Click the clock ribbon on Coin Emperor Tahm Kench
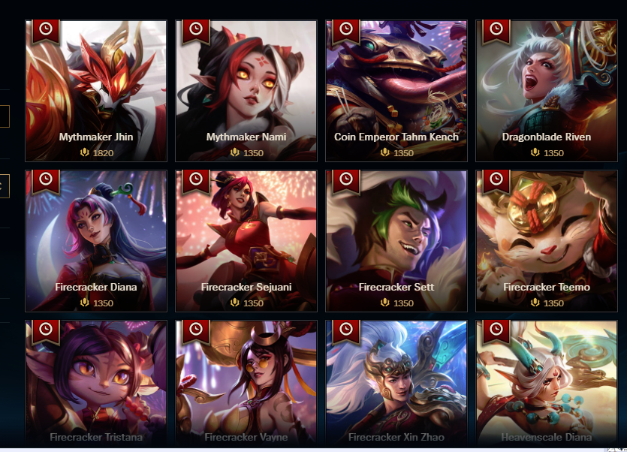Screen dimensions: 627x452 [x=346, y=30]
